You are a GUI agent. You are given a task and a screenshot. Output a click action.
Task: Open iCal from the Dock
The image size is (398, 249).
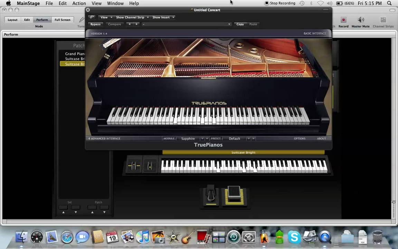112,237
